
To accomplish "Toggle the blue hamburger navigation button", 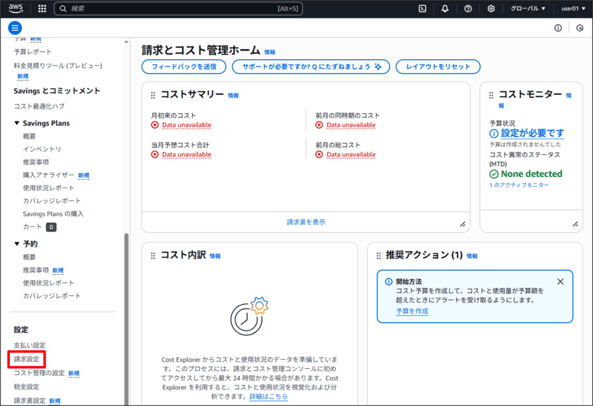I will click(x=14, y=28).
